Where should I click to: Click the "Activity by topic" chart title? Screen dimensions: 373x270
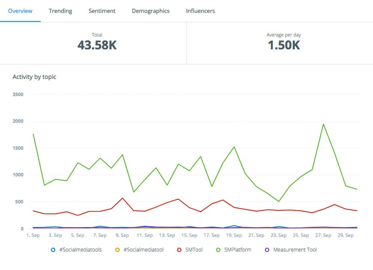tap(34, 77)
